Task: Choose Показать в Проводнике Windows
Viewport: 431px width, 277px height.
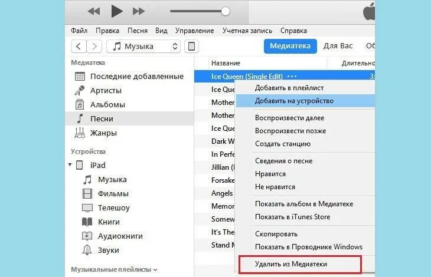Action: click(x=309, y=247)
